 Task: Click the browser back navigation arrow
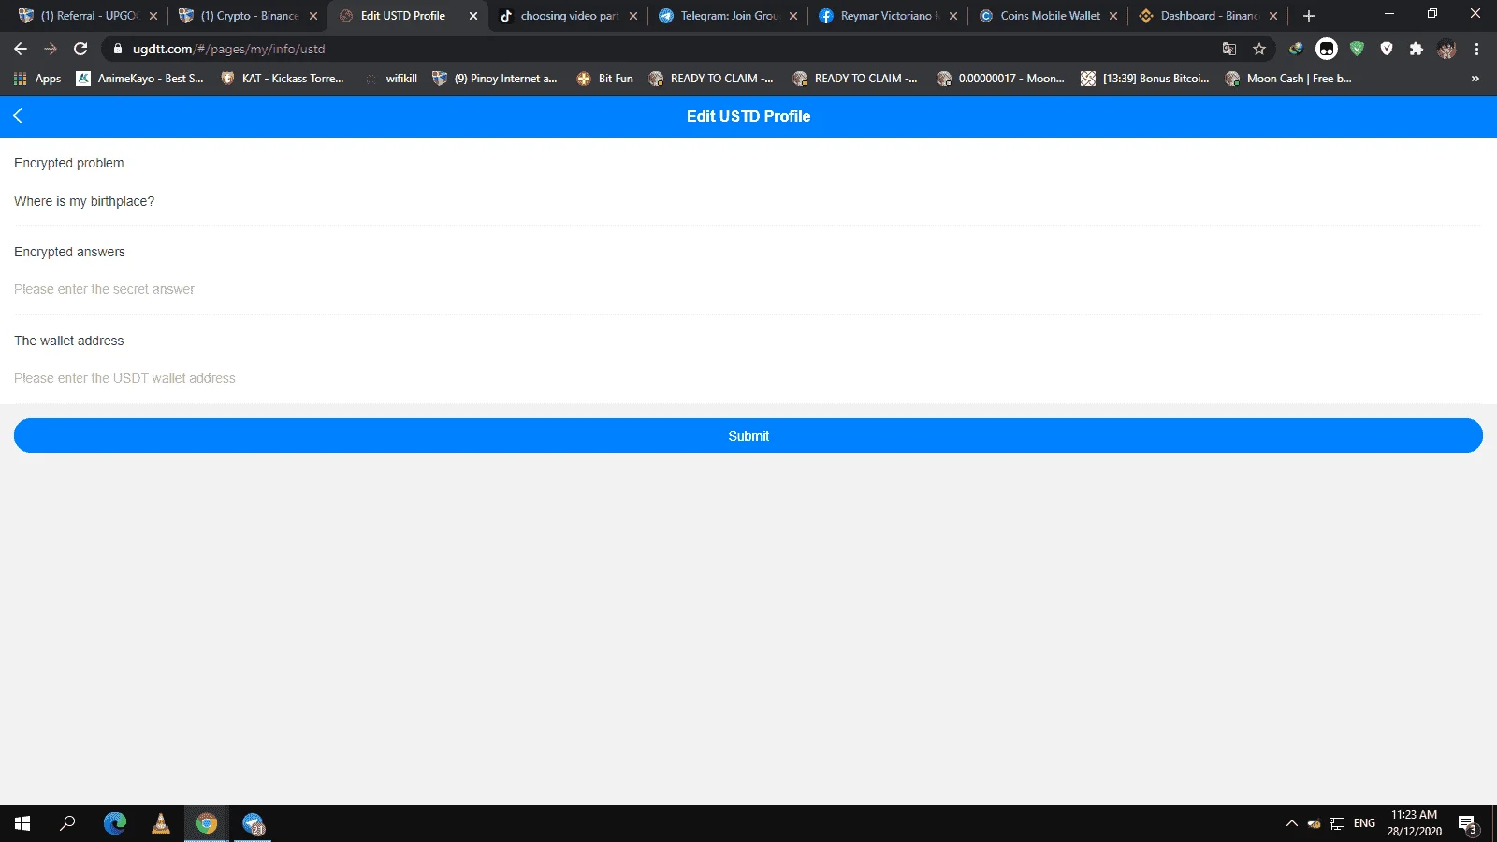(21, 49)
